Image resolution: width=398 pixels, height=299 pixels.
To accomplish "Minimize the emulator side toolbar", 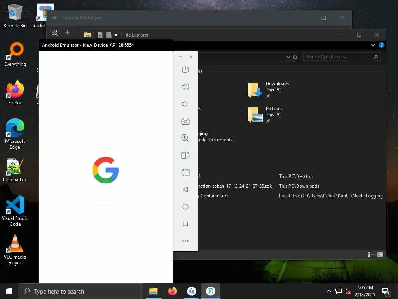I will pyautogui.click(x=180, y=57).
